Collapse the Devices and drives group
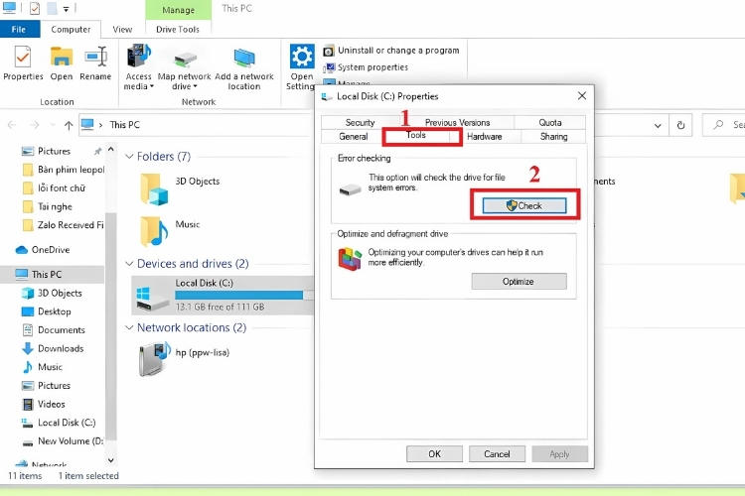Screen dimensions: 745x496 (129, 264)
